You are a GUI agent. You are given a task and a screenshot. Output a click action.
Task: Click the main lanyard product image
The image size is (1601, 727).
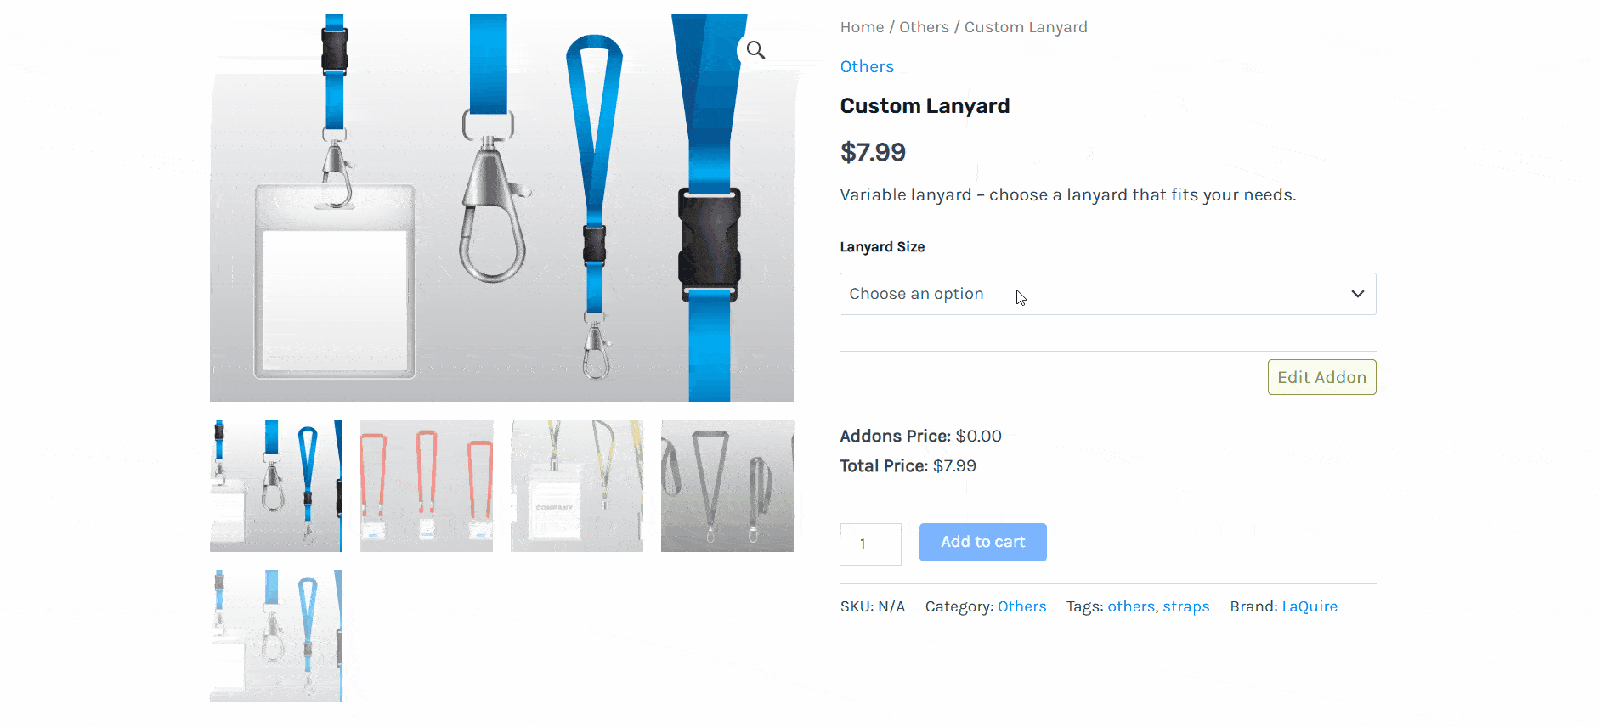pyautogui.click(x=501, y=207)
